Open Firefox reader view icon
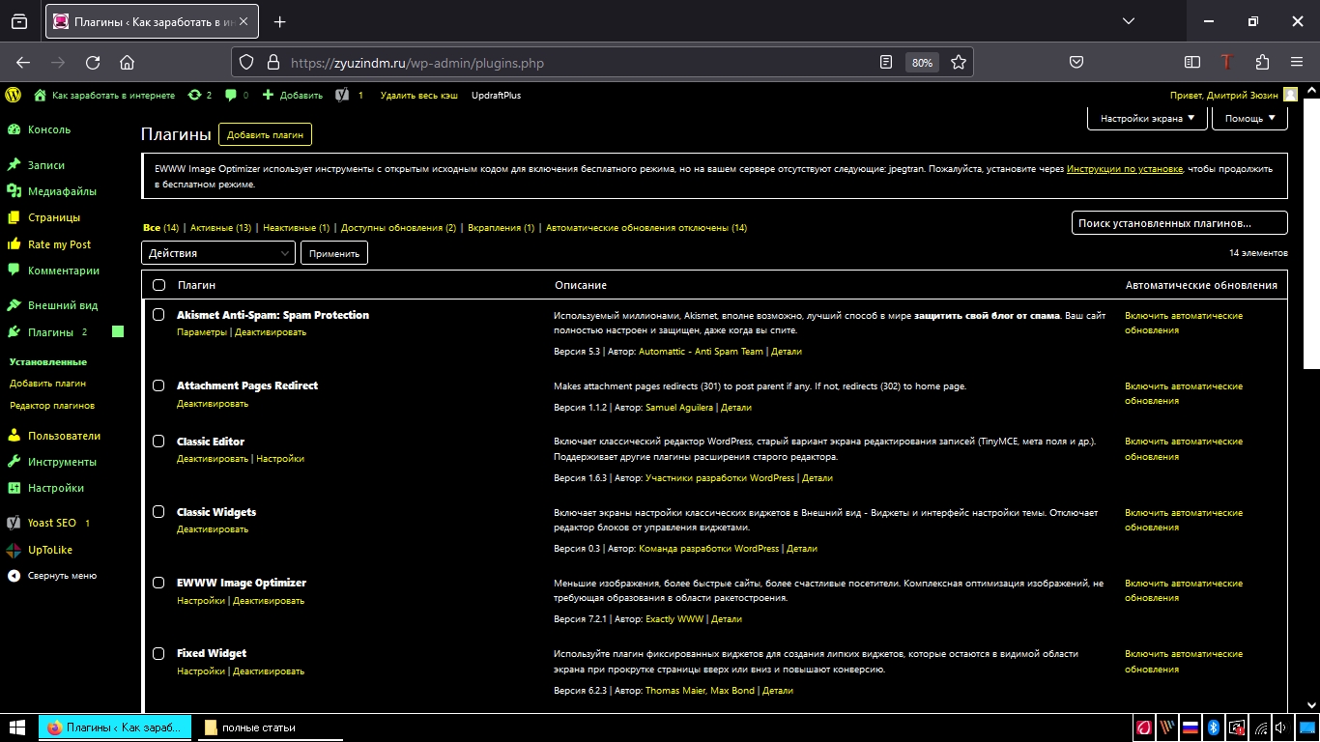1320x742 pixels. (x=886, y=62)
